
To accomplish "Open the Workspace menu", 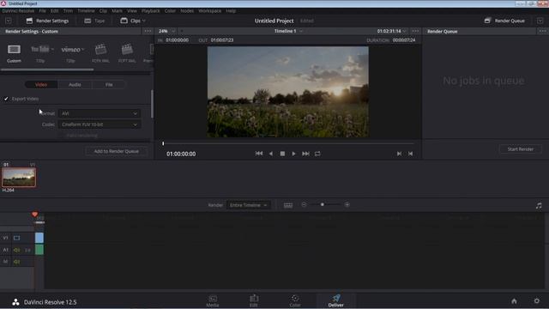I will coord(209,11).
